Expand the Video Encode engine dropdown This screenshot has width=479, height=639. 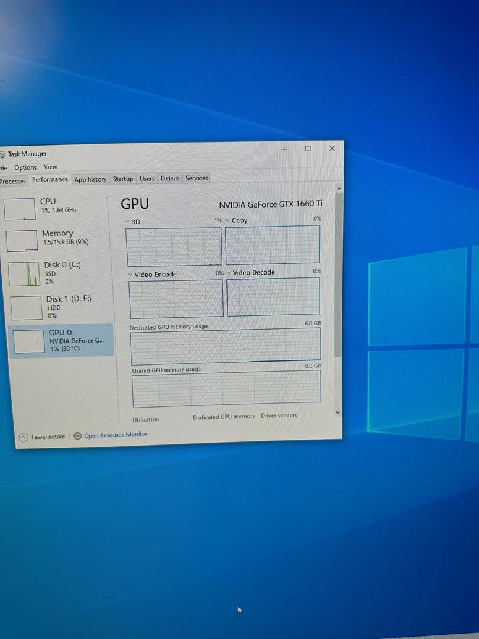131,275
